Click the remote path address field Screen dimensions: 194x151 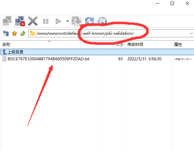pos(109,33)
